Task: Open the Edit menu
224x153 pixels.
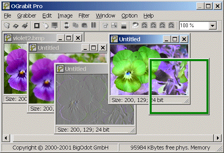Action: click(x=47, y=16)
